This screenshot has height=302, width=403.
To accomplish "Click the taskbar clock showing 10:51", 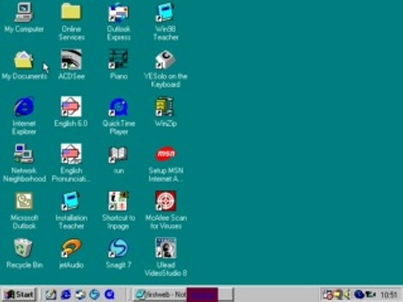I will pos(389,294).
